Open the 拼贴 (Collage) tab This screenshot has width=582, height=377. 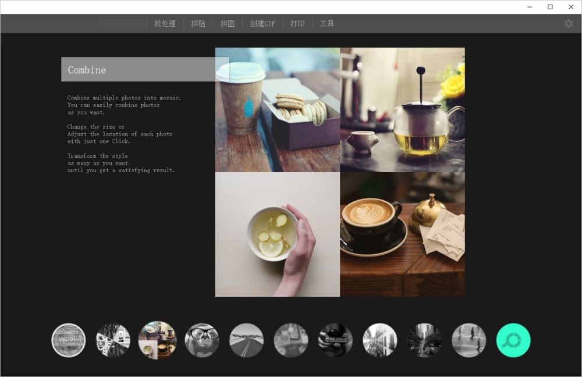point(198,24)
